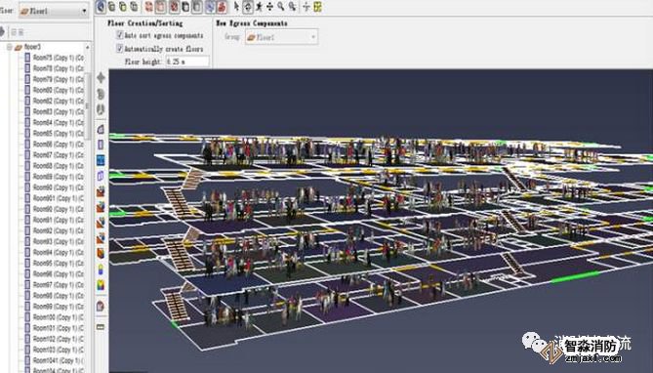This screenshot has width=653, height=373.
Task: Toggle Auto sort egress components checkbox
Action: (x=119, y=35)
